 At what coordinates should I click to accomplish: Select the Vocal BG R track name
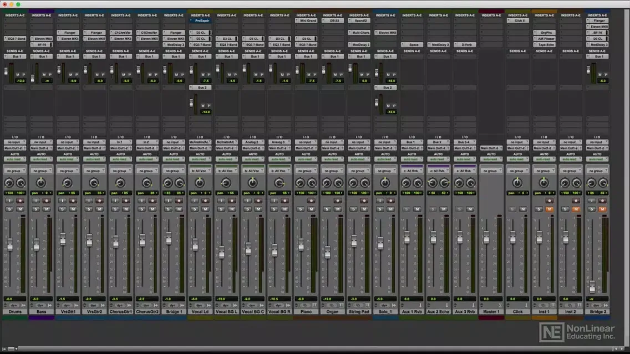click(x=280, y=312)
